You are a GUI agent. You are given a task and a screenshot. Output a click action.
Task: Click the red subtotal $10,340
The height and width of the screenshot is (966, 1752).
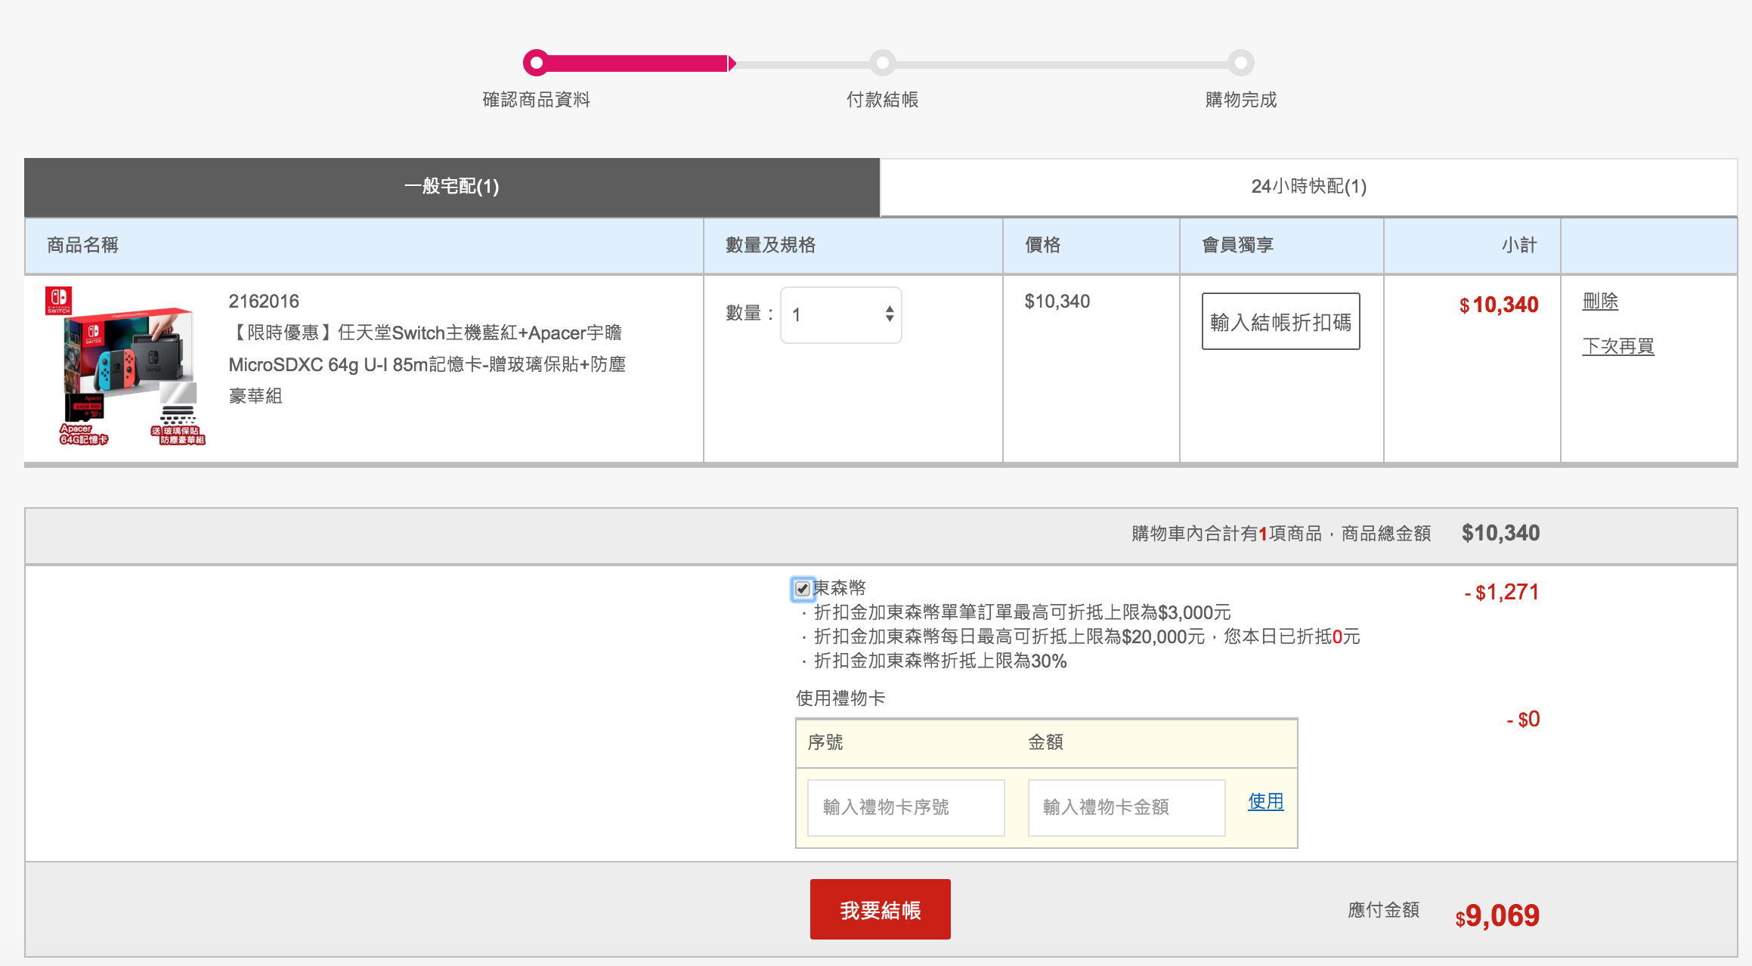1499,305
